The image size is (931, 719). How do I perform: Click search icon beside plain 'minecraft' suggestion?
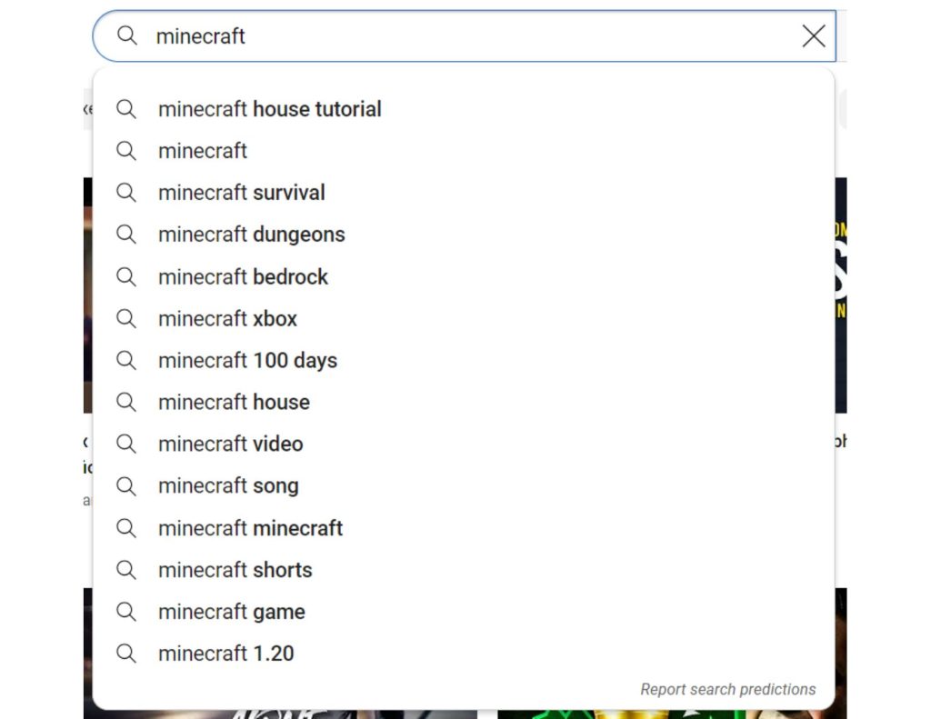125,151
